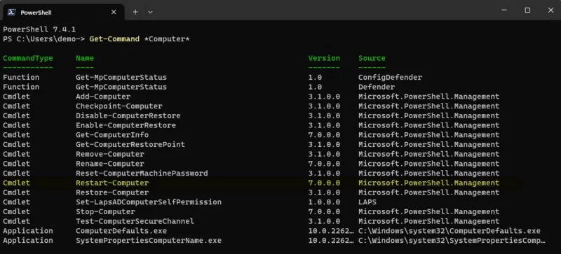Click 'Set-LapsADComputerSelfPermission' entry
The image size is (561, 254).
point(149,202)
